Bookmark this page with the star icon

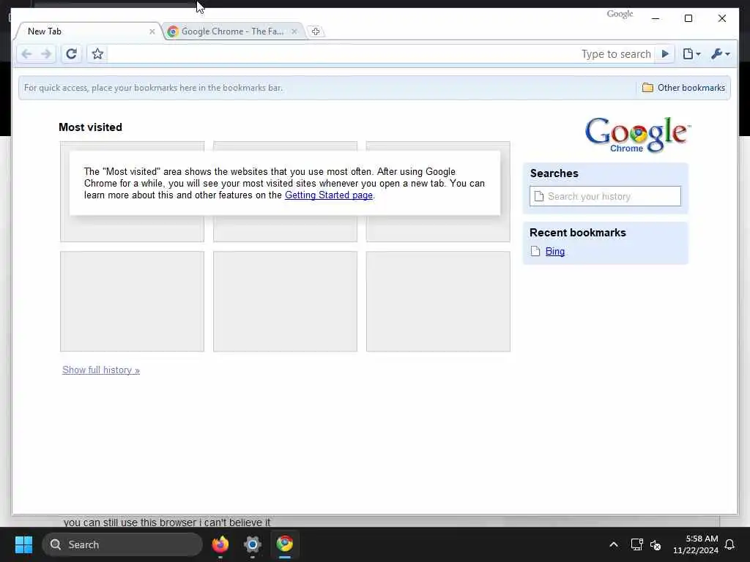pyautogui.click(x=97, y=54)
